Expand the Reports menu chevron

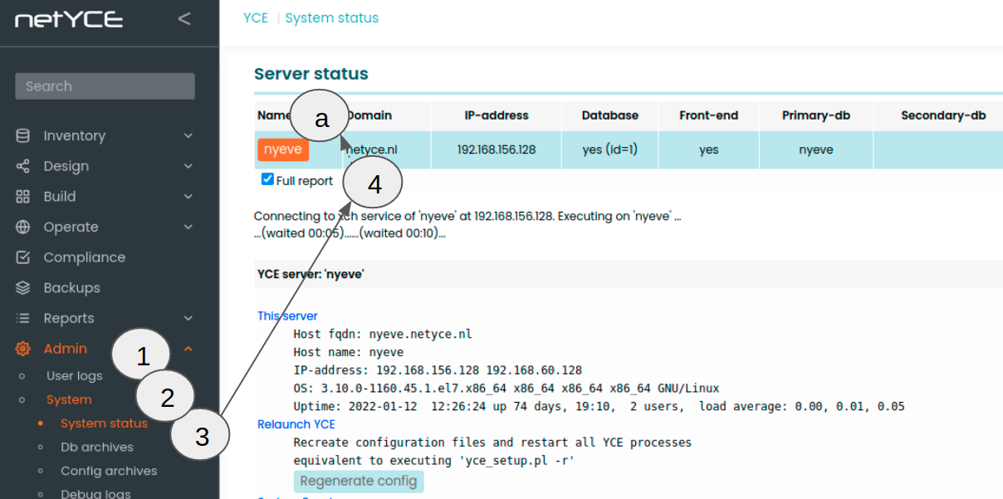pyautogui.click(x=188, y=318)
